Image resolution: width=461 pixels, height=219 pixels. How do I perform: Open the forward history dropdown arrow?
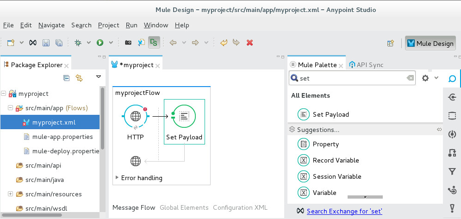[x=206, y=43]
